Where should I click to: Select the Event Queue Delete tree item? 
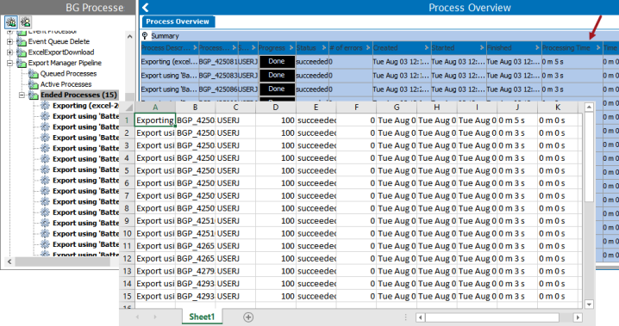click(x=59, y=42)
